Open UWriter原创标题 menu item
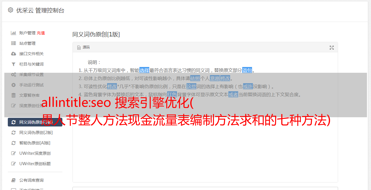 (35, 164)
